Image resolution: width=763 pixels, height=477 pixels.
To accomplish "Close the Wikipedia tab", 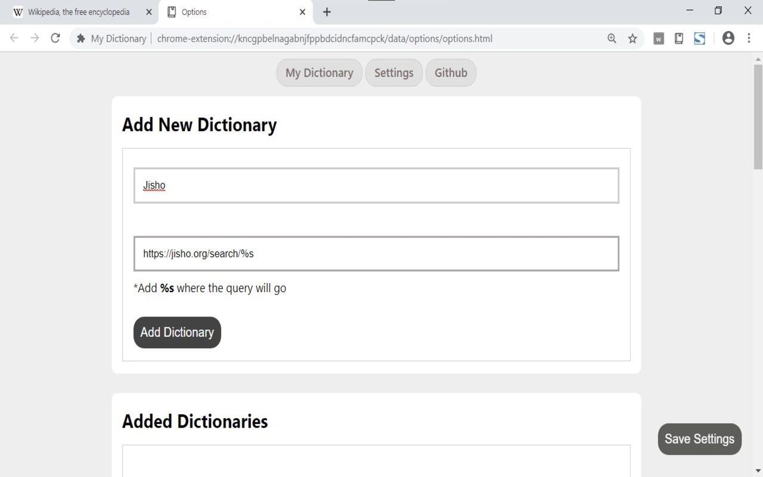I will point(148,12).
